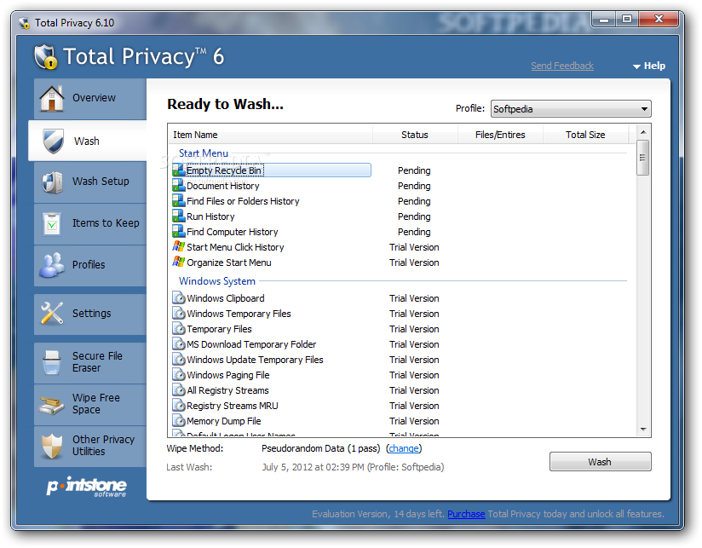Open the Profile dropdown showing Softpedia
The image size is (702, 548).
click(570, 109)
